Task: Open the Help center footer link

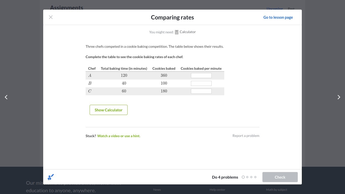Action: pos(217,190)
